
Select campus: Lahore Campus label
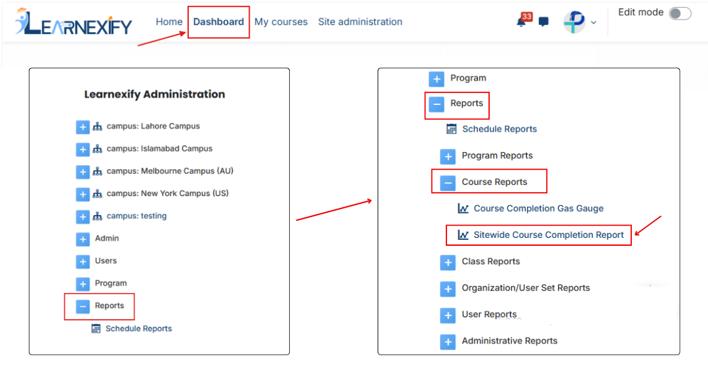coord(153,126)
